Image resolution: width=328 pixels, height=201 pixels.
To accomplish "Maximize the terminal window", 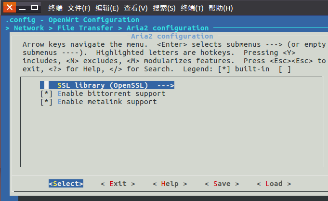I will click(35, 8).
